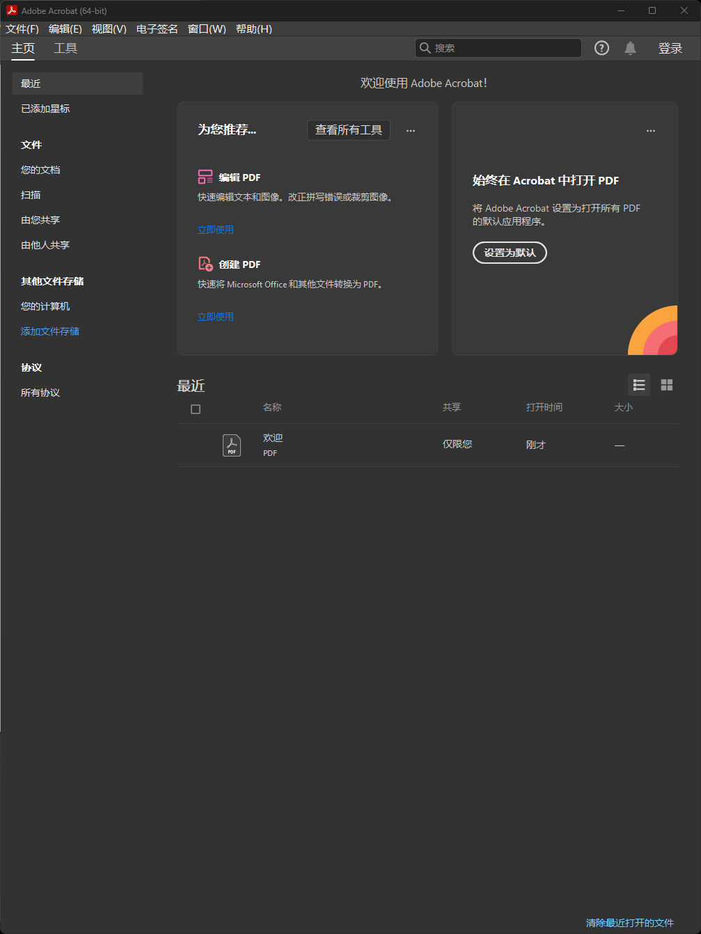Click the 编辑 PDF tool title

(x=239, y=177)
